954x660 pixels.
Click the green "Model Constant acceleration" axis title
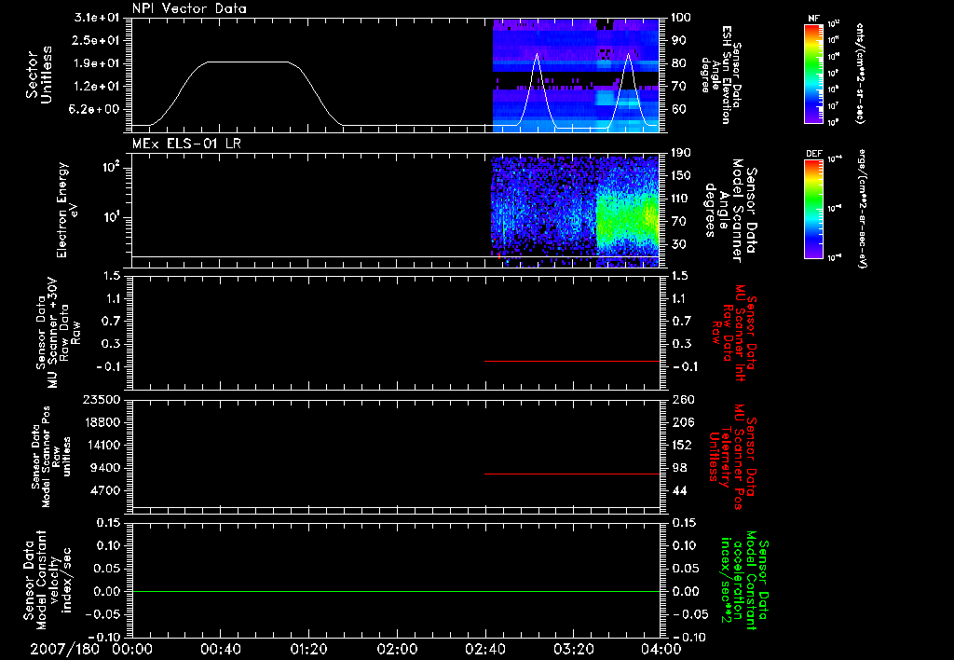point(744,580)
